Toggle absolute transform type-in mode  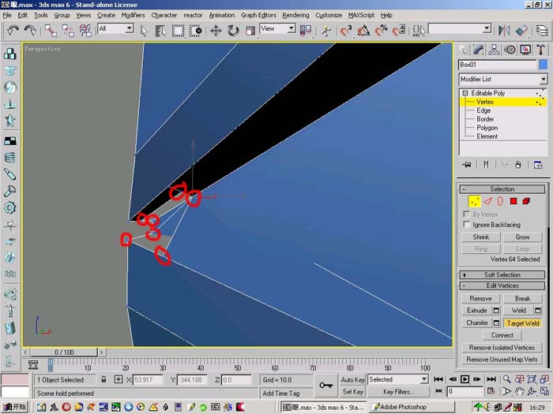(118, 379)
